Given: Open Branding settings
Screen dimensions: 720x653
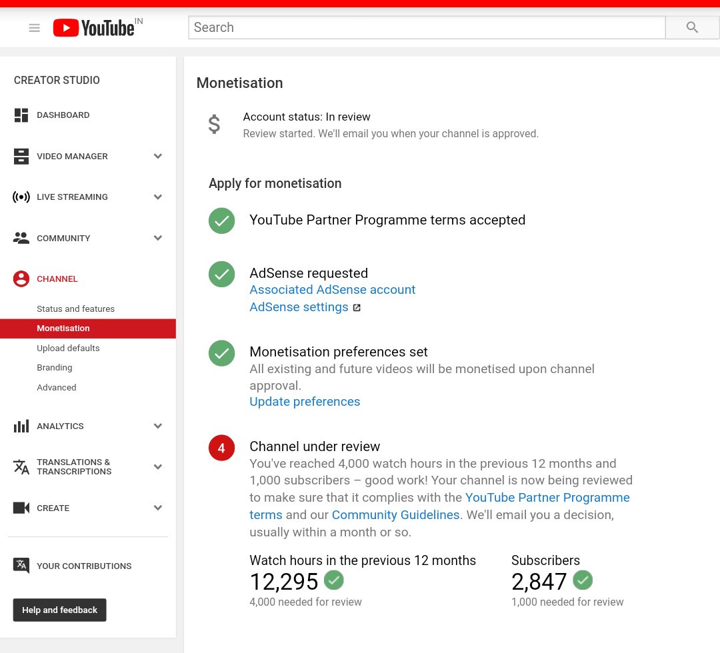Looking at the screenshot, I should pyautogui.click(x=54, y=368).
